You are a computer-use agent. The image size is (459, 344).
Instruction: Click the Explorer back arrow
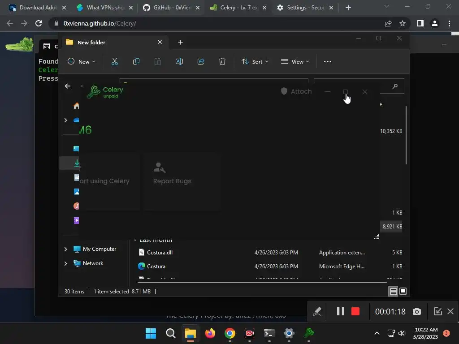(x=68, y=86)
